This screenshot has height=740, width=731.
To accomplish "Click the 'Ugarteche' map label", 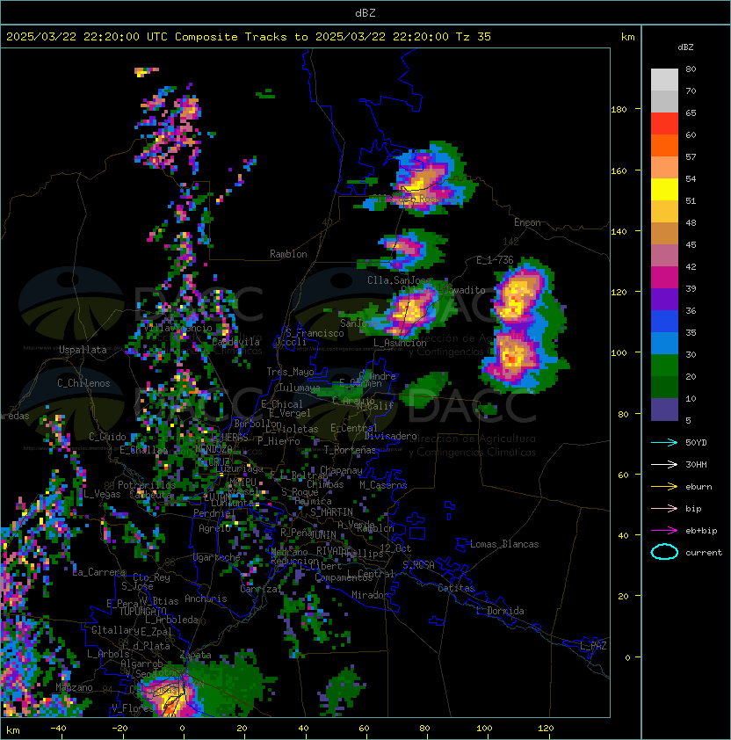I will (x=217, y=557).
